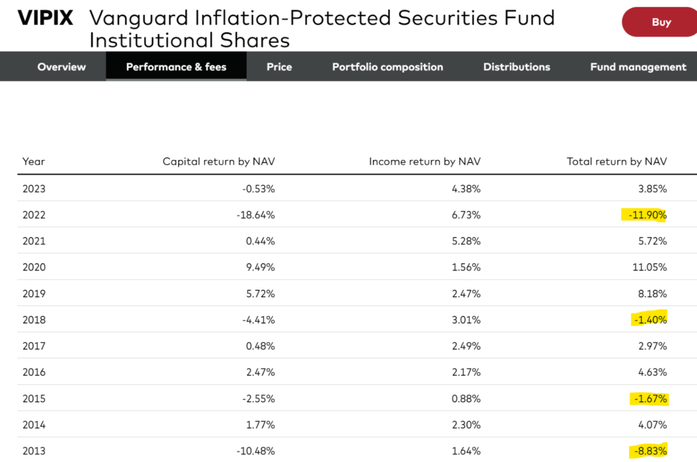Click the 2023 year row label
This screenshot has height=462, width=697.
pyautogui.click(x=34, y=189)
